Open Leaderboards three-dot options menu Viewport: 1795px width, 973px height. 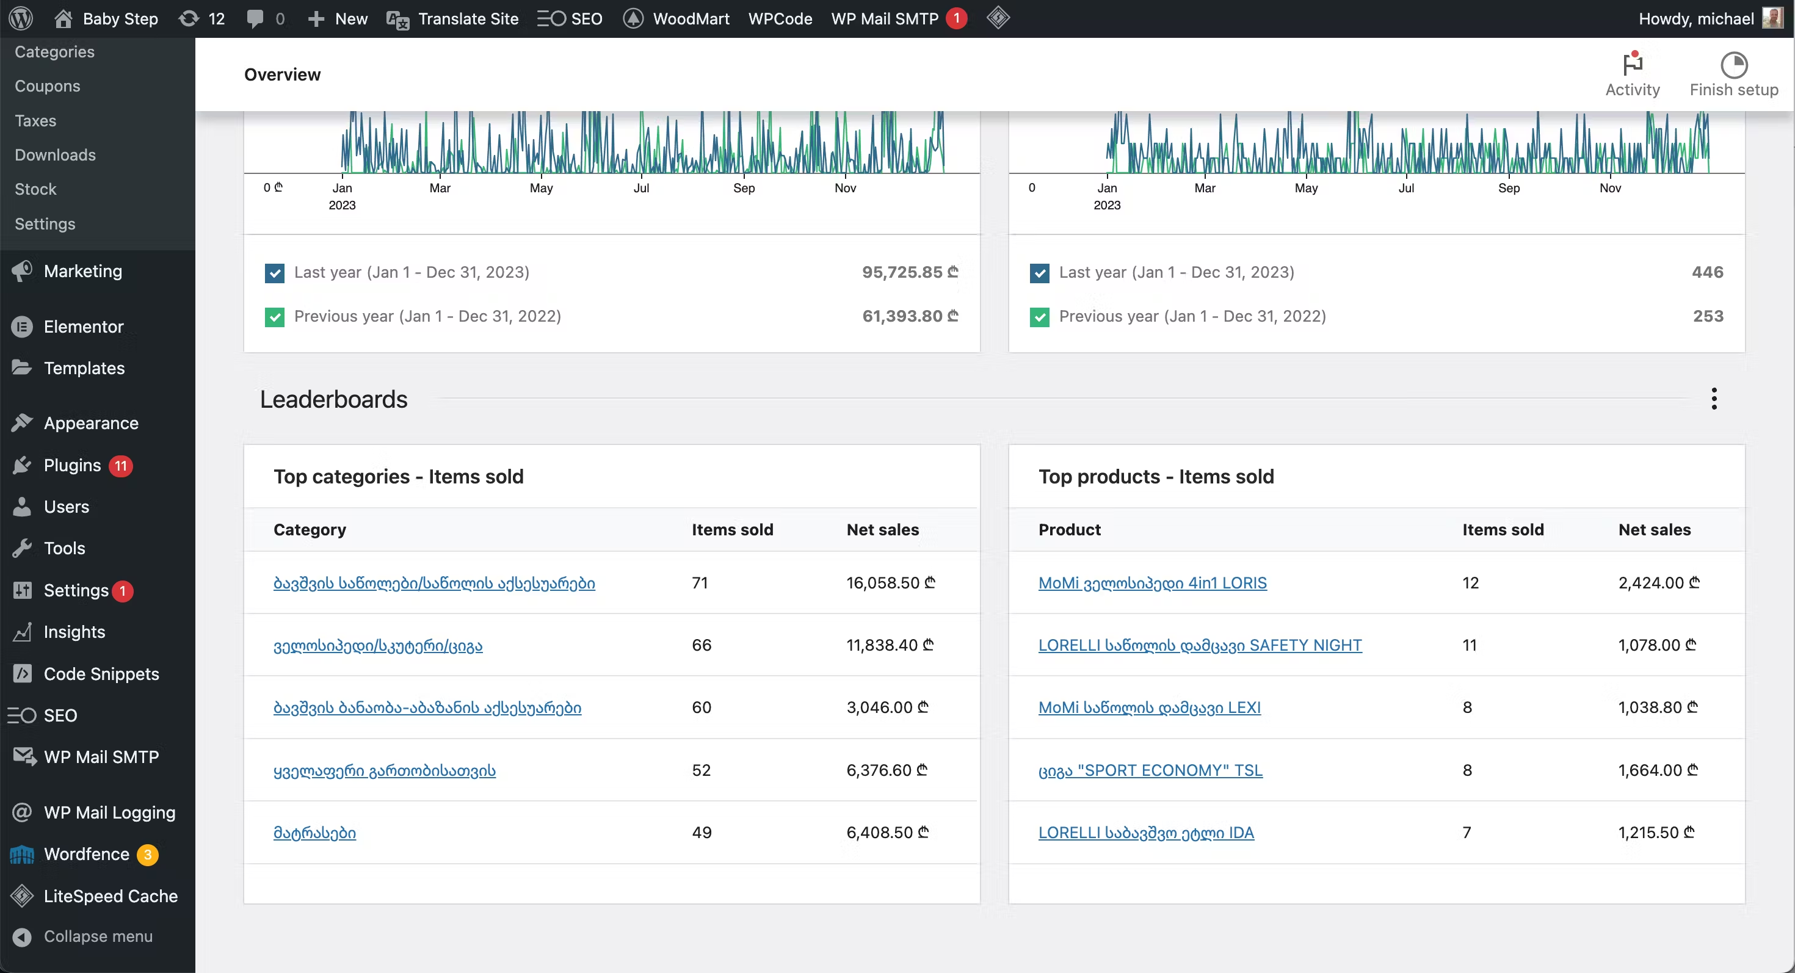click(x=1713, y=399)
